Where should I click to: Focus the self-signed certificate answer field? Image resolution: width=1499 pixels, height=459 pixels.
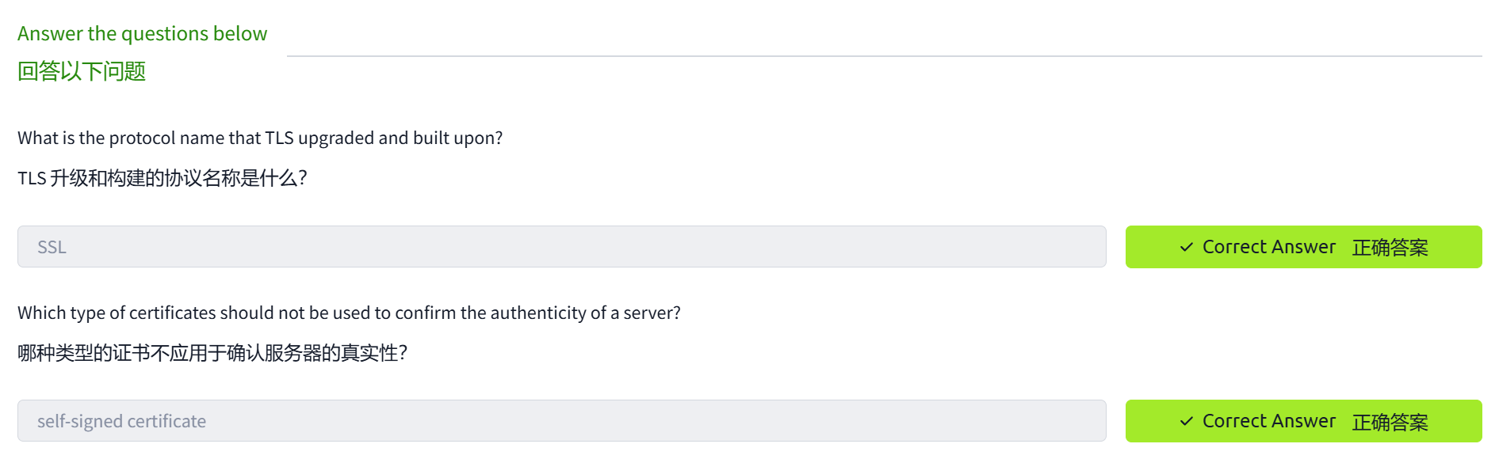click(x=561, y=421)
